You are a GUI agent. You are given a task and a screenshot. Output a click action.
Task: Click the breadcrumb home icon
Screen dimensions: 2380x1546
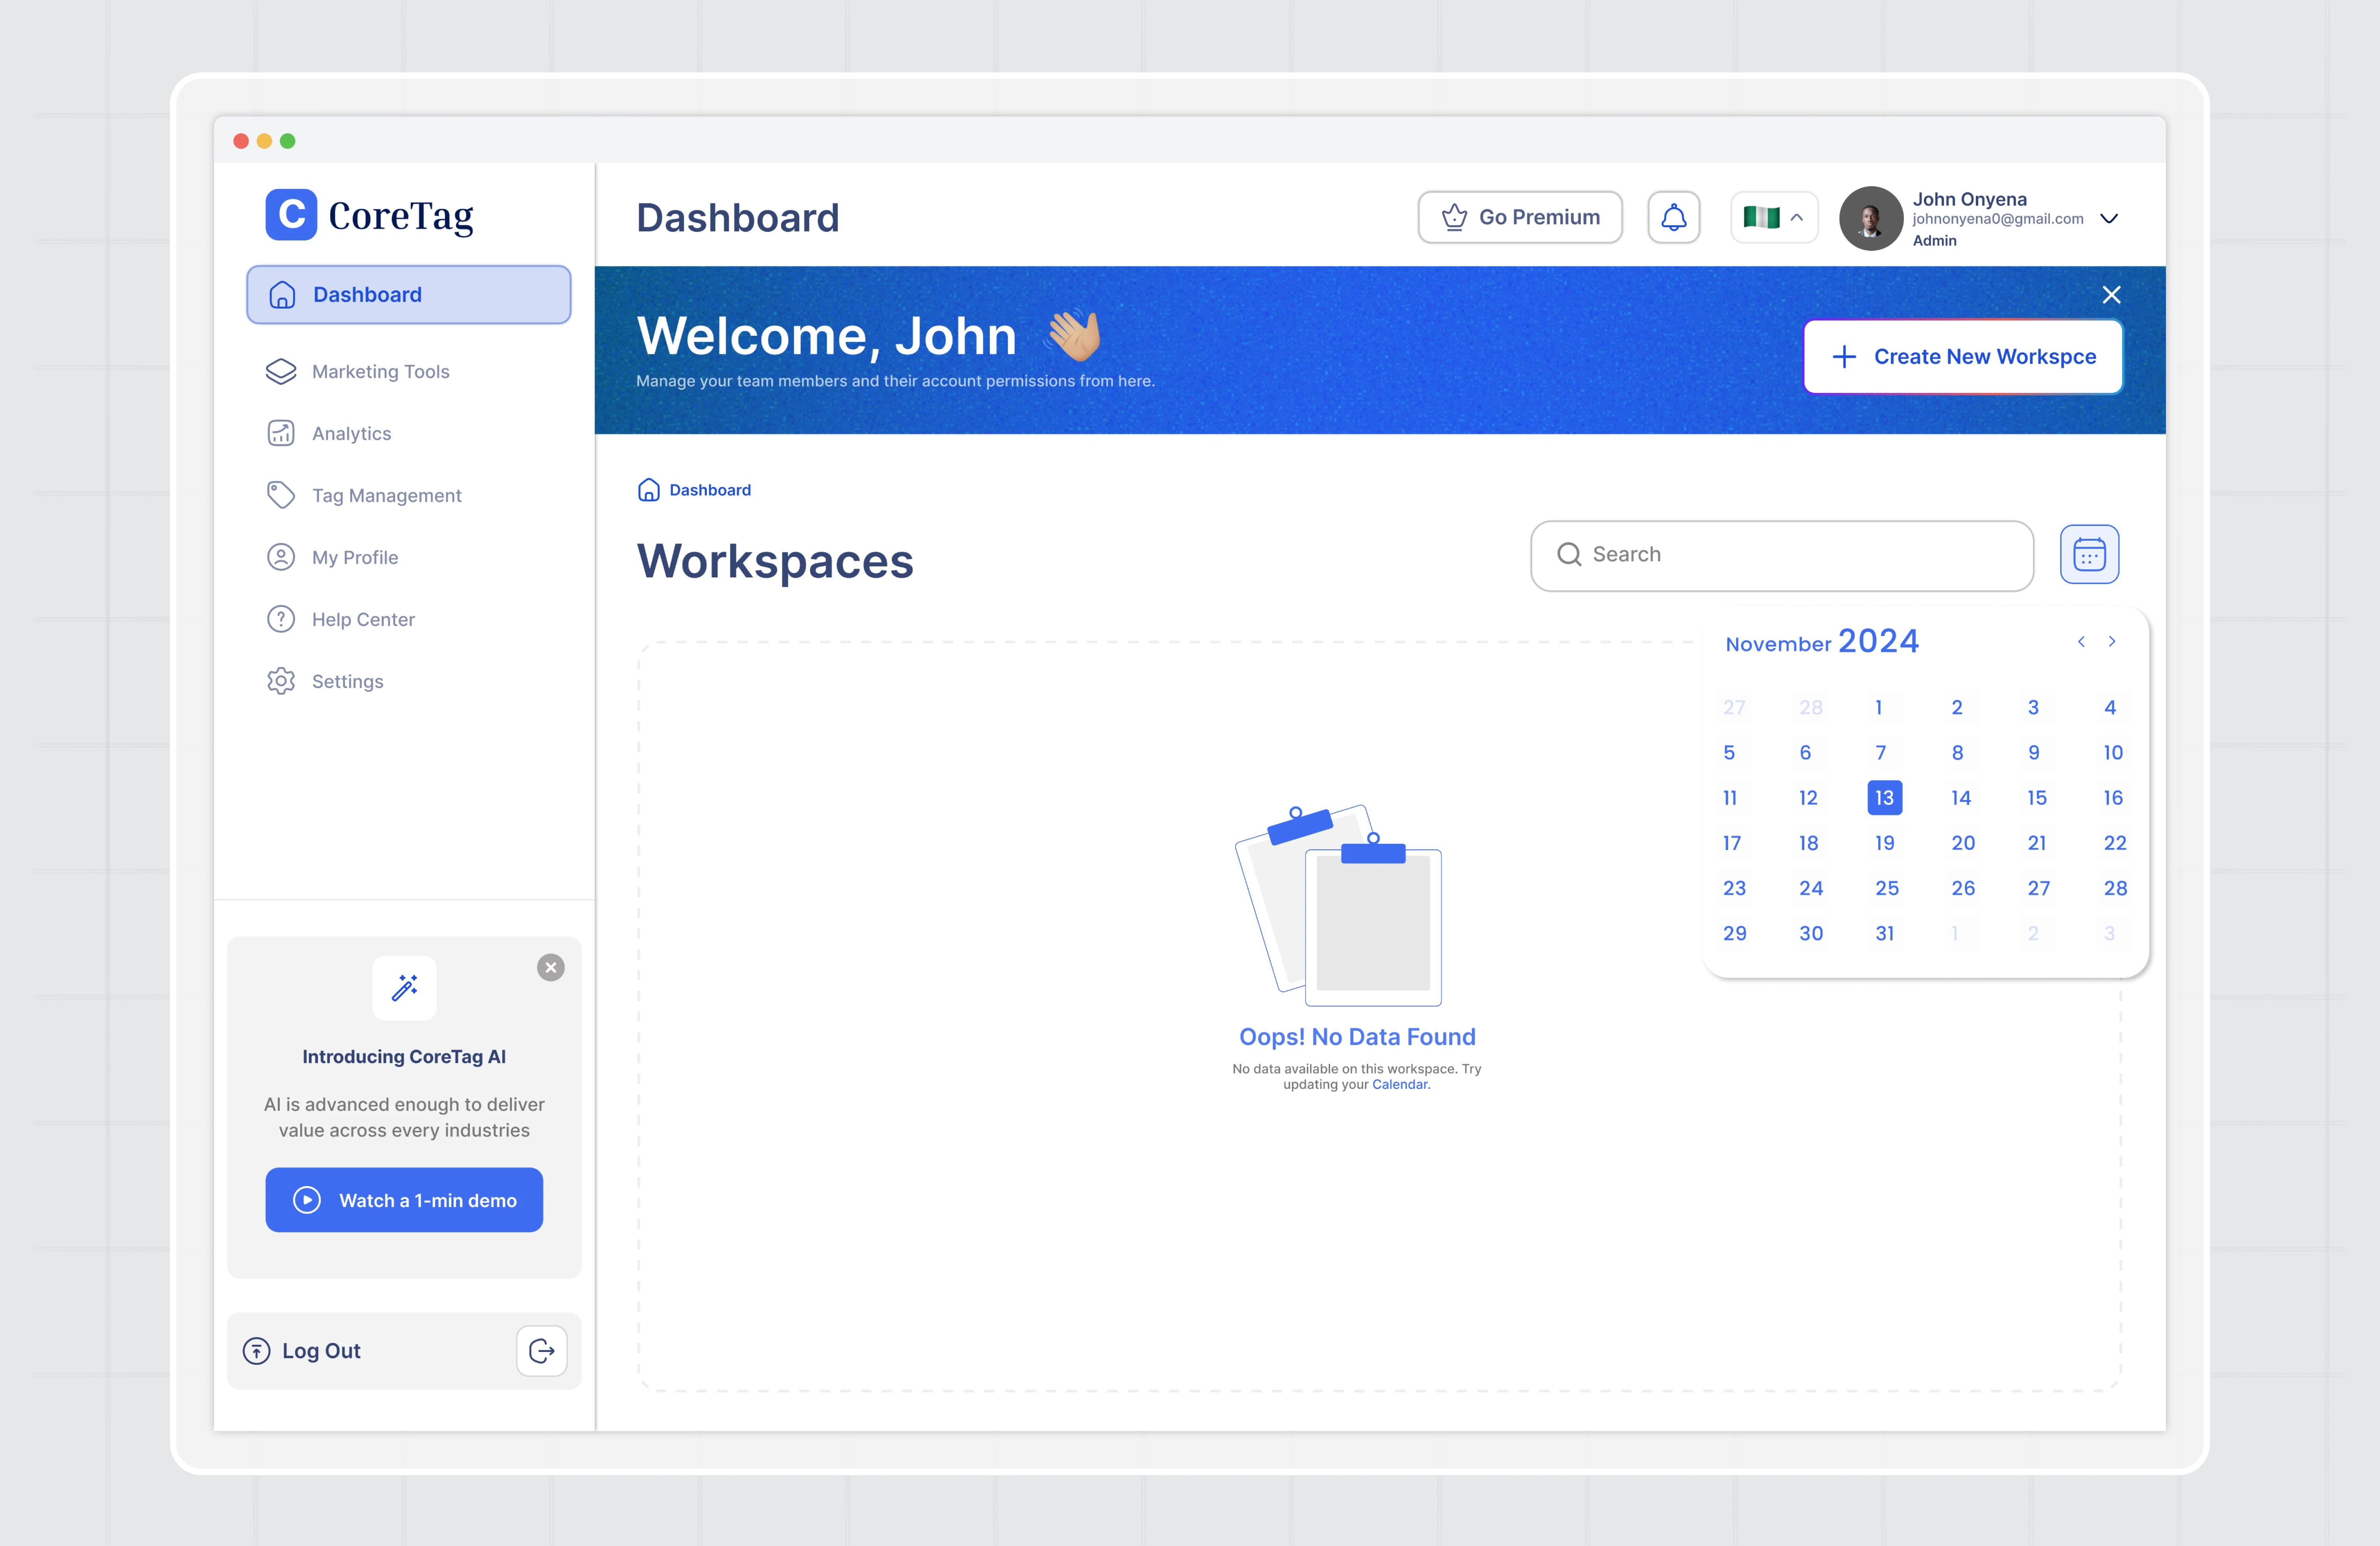coord(649,490)
